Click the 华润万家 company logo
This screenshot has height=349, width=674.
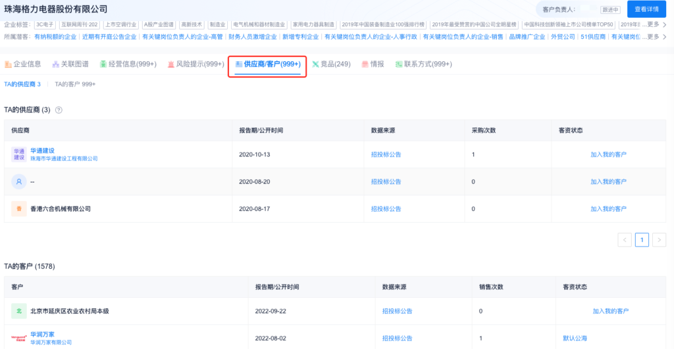[x=18, y=338]
